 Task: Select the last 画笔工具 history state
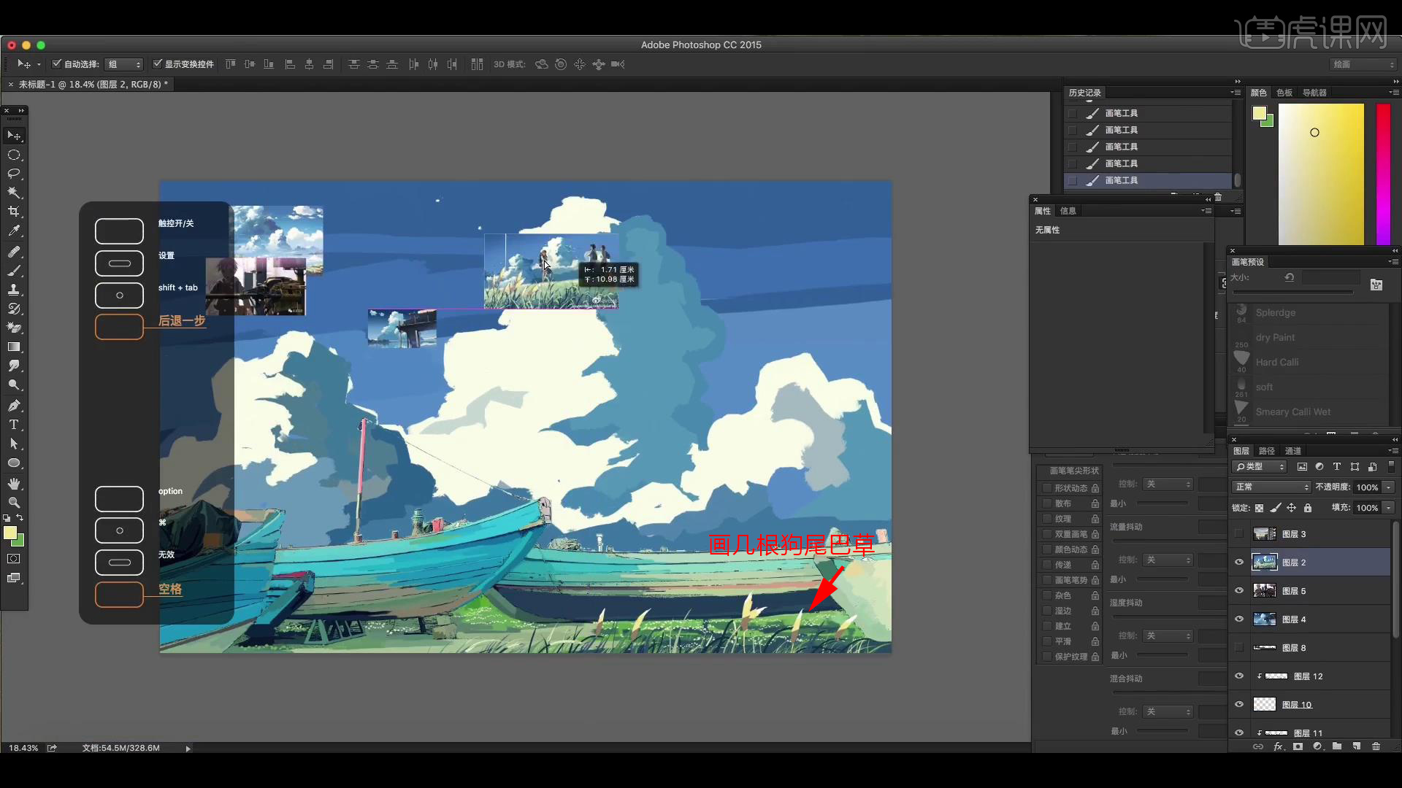click(x=1121, y=180)
